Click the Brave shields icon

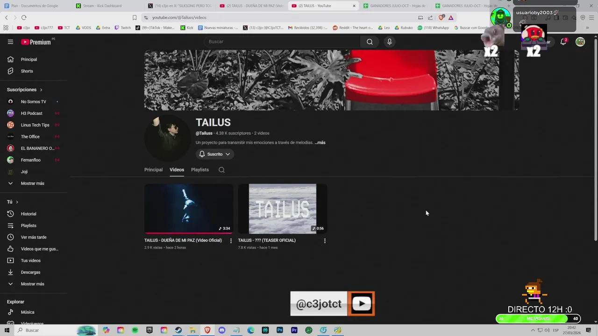click(x=441, y=17)
